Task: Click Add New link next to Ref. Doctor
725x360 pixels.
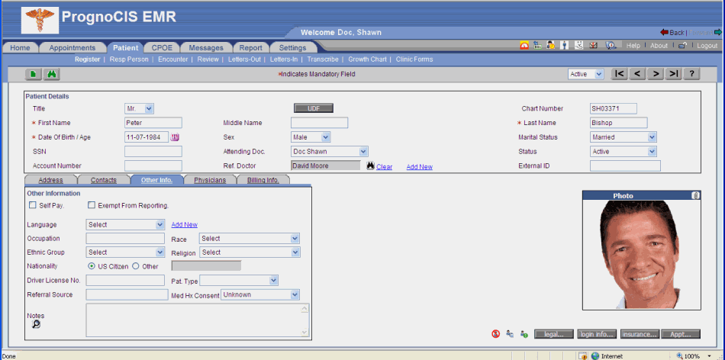Action: pyautogui.click(x=420, y=167)
